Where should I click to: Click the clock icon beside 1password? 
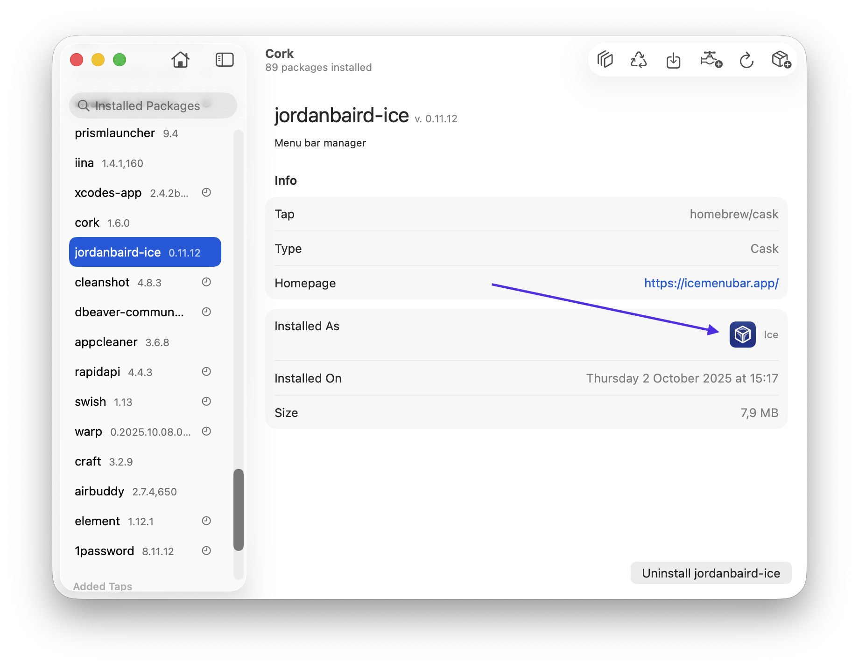[x=206, y=551]
